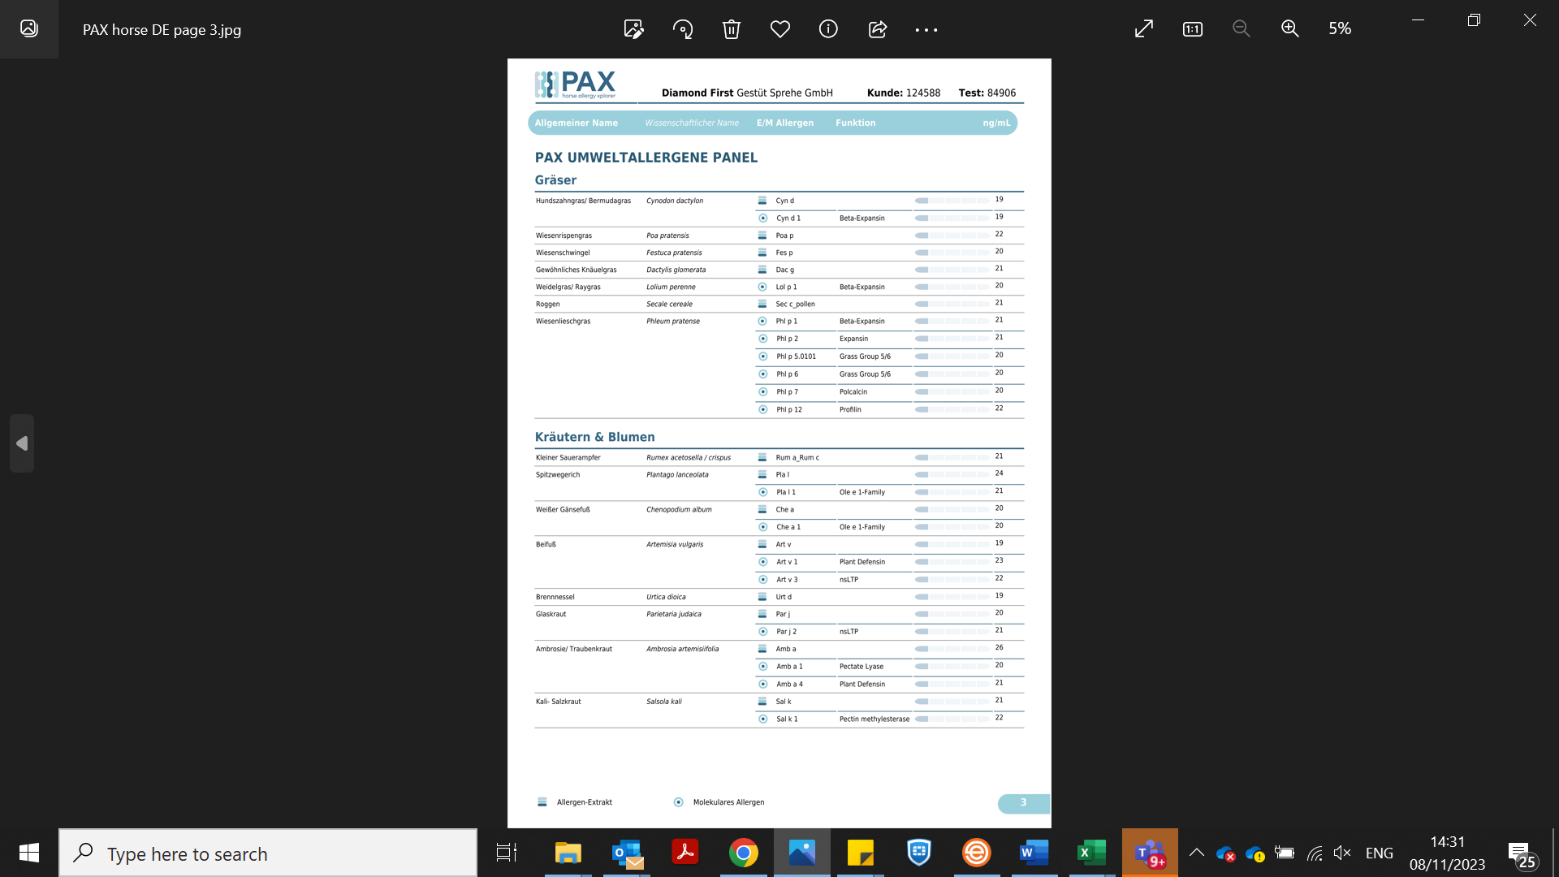Screen dimensions: 1559x877
Task: Click the page 3 image
Action: click(779, 443)
